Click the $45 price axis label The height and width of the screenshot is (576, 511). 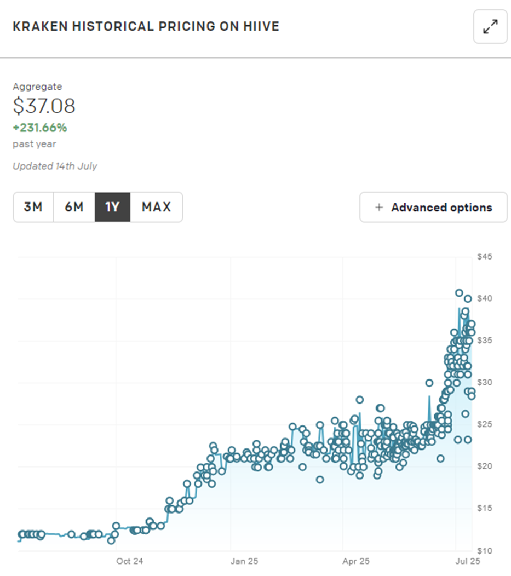click(x=485, y=256)
